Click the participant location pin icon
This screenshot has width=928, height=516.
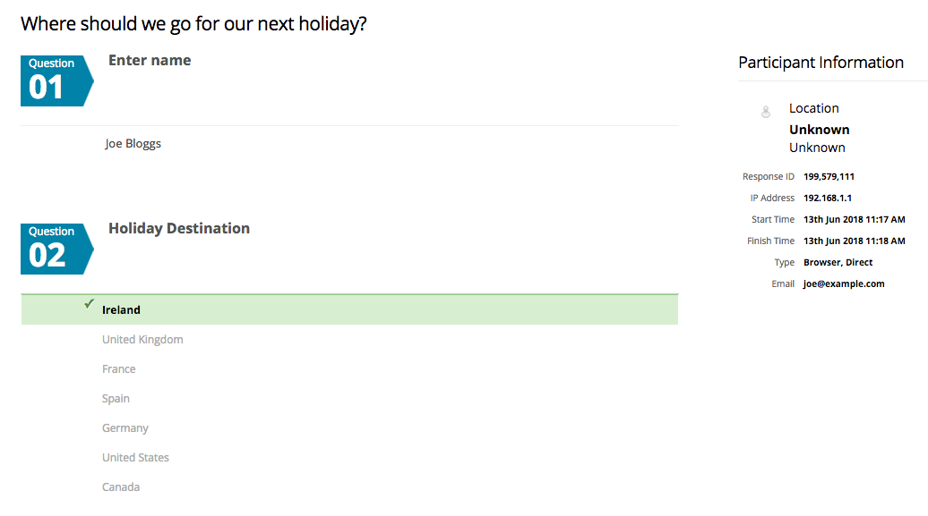766,113
